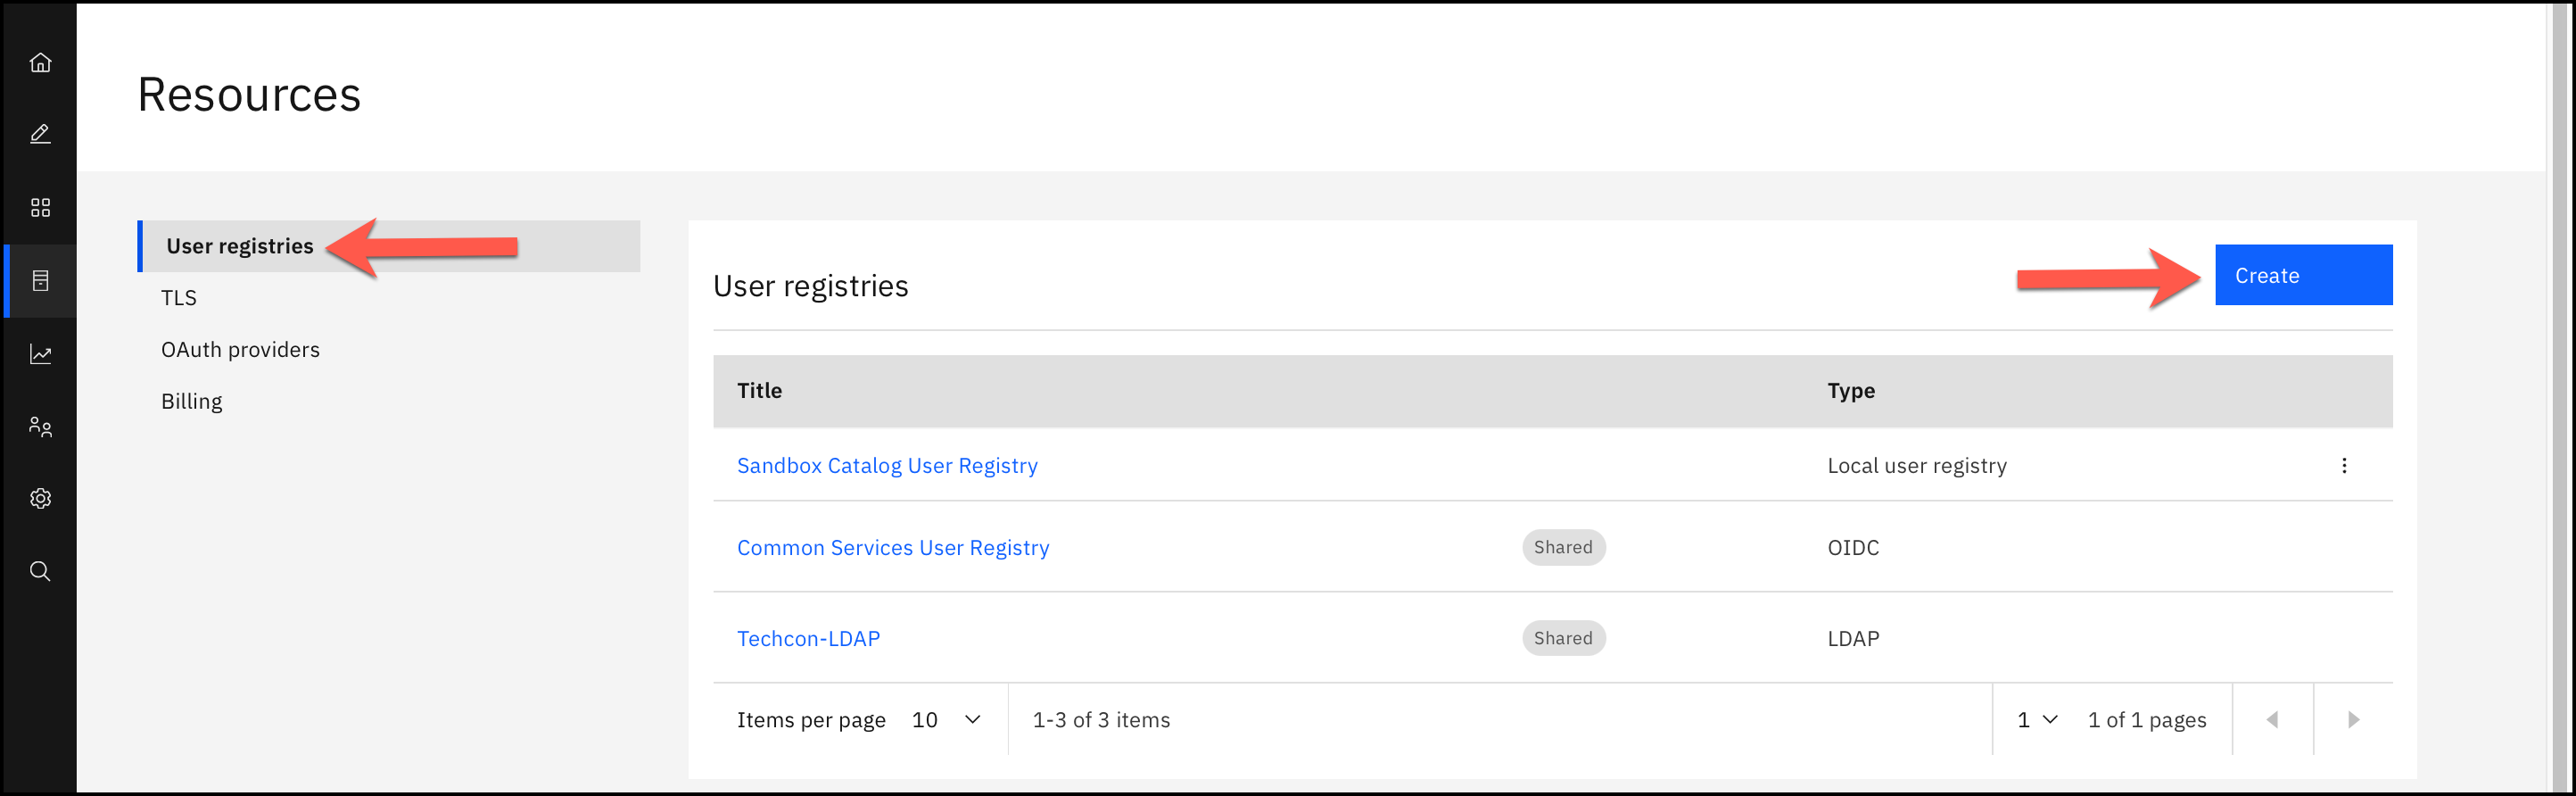Open the Members people icon

(40, 427)
